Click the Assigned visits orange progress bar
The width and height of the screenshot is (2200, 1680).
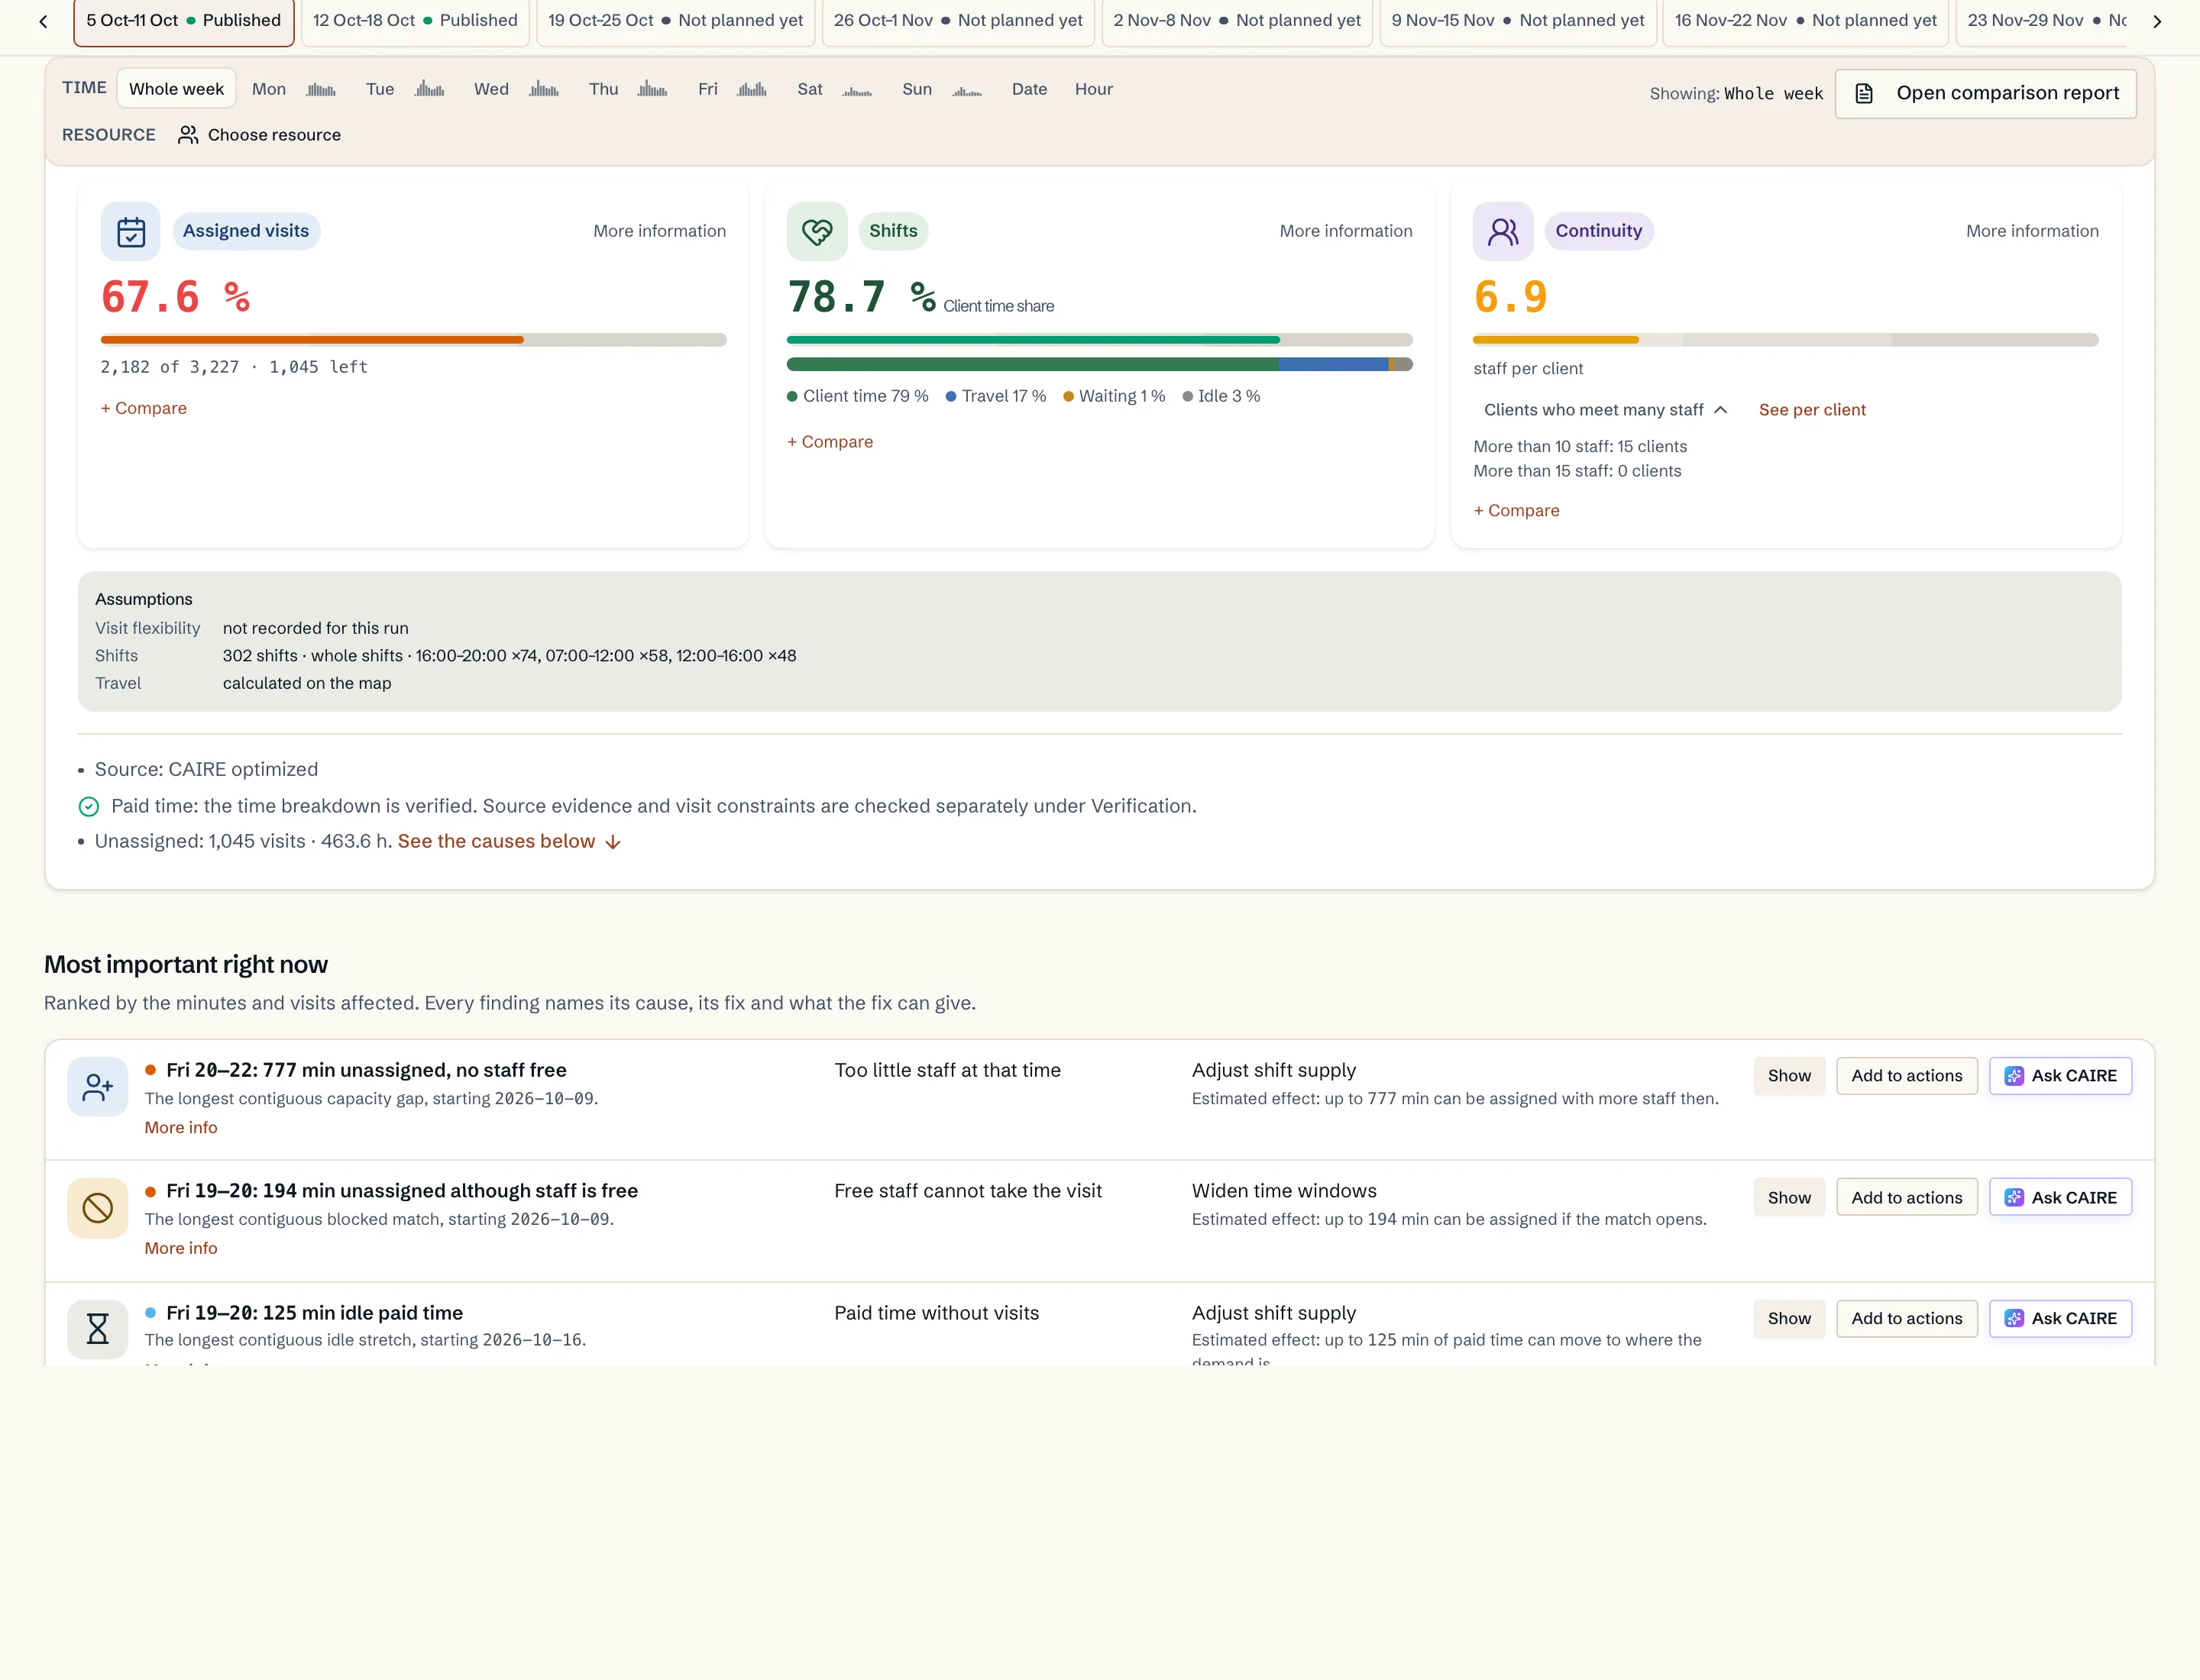(413, 340)
